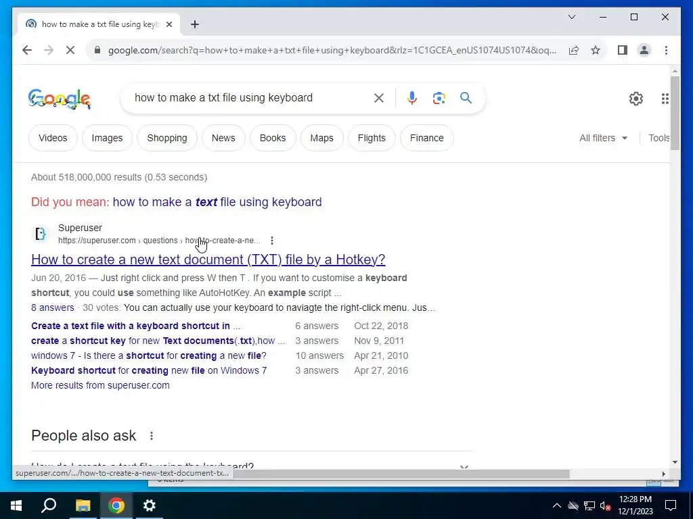Search by voice microphone
693x519 pixels.
412,98
